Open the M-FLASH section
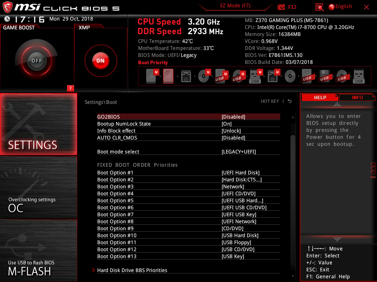377x282 pixels. click(38, 250)
